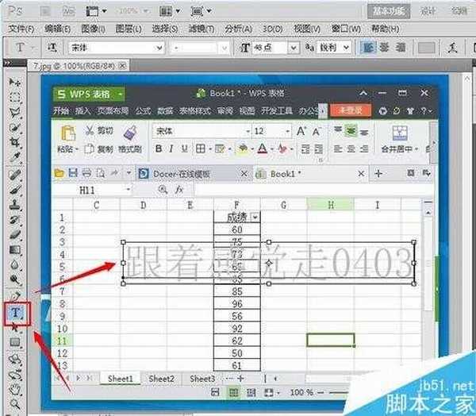Click the font color A in WPS ribbon
476x416 pixels.
pyautogui.click(x=263, y=148)
